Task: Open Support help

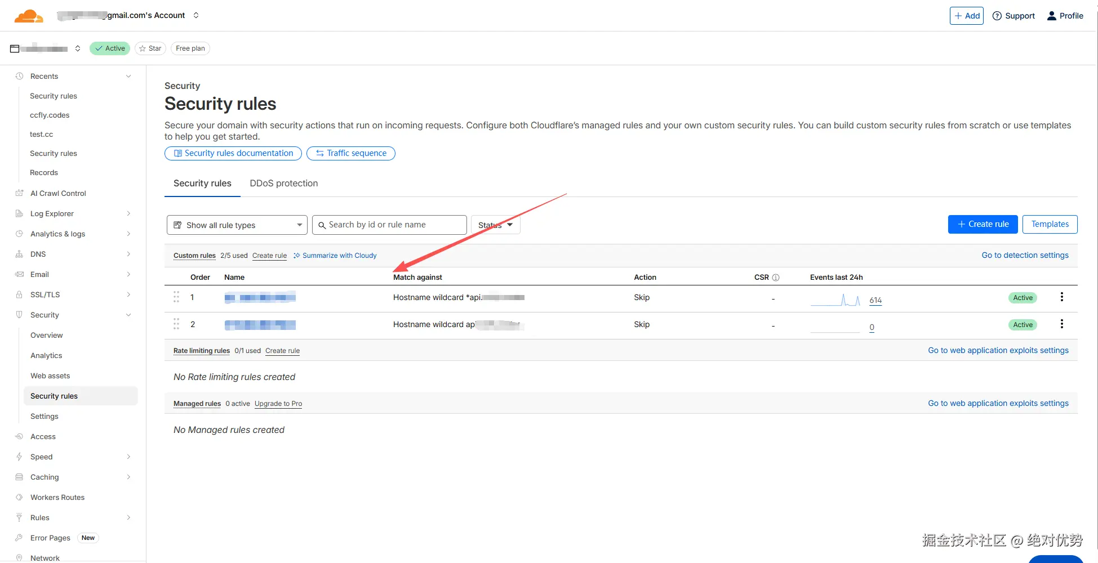Action: [x=1013, y=16]
